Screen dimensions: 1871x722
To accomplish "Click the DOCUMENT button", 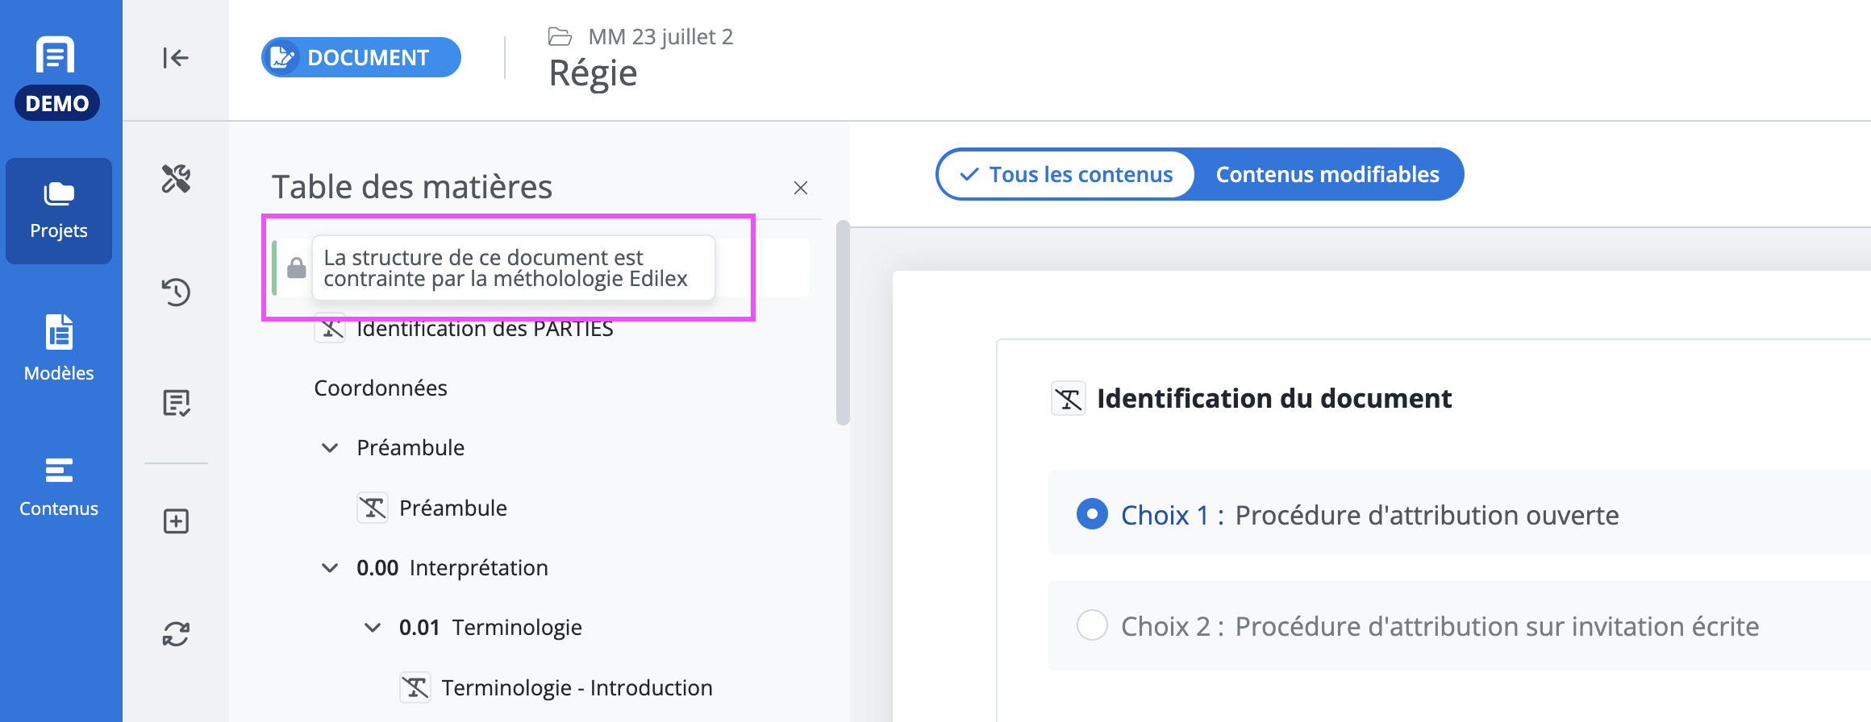I will (361, 57).
